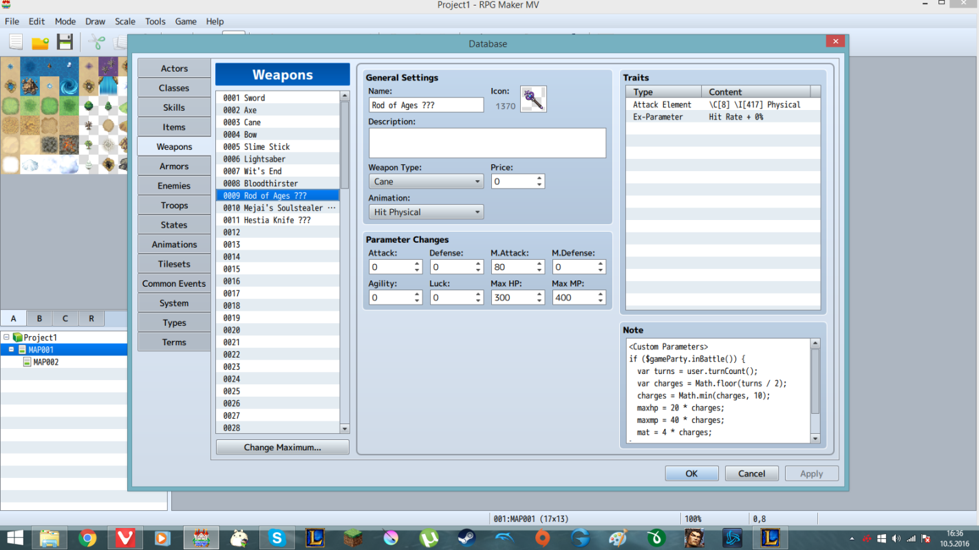Go to the Enemies database tab
Viewport: 979px width, 550px height.
[x=174, y=186]
